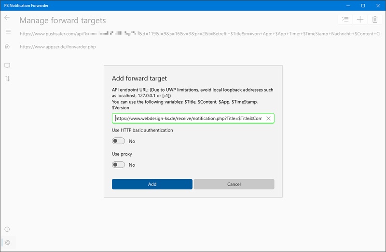This screenshot has height=252, width=386.
Task: Close the PS Notification Forwarder window
Action: click(378, 5)
